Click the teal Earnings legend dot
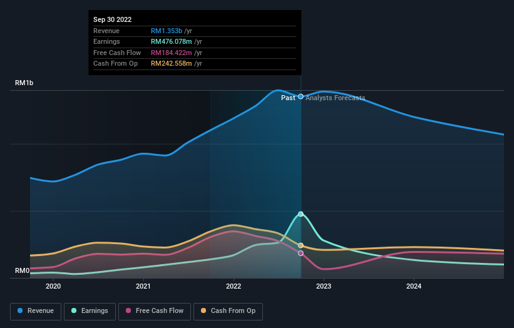This screenshot has height=328, width=514. (x=74, y=310)
